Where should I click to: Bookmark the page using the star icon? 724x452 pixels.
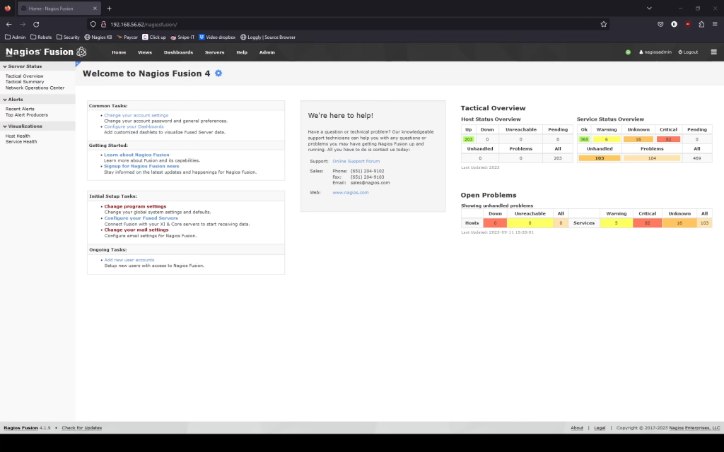[603, 23]
